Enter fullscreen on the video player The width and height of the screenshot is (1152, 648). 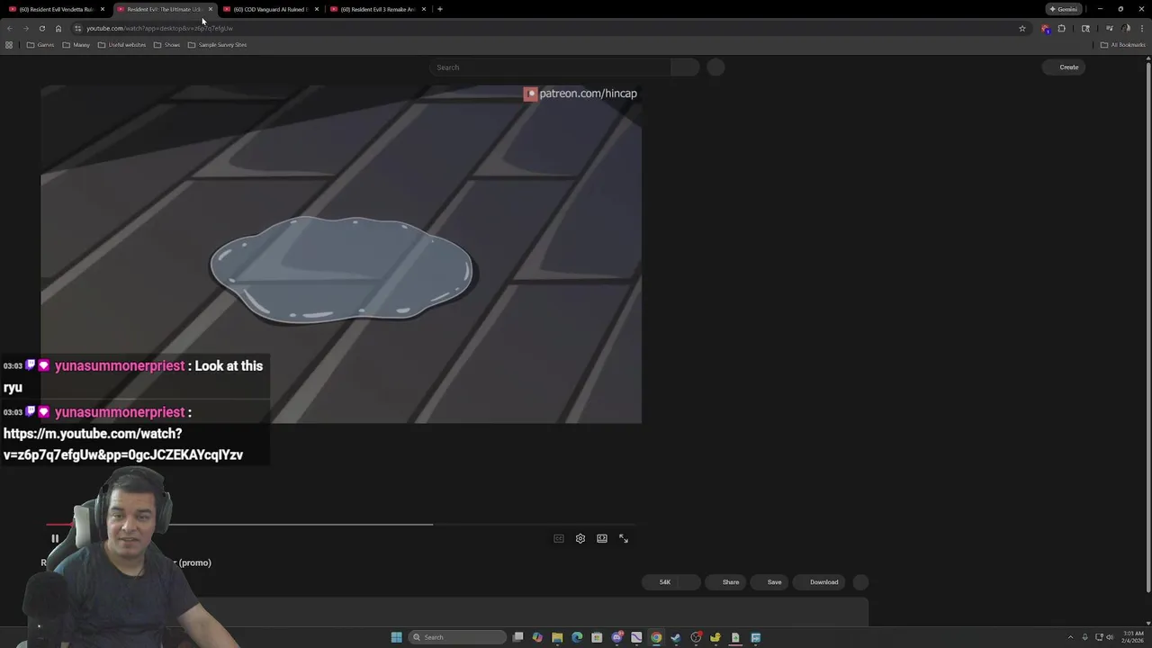point(624,538)
